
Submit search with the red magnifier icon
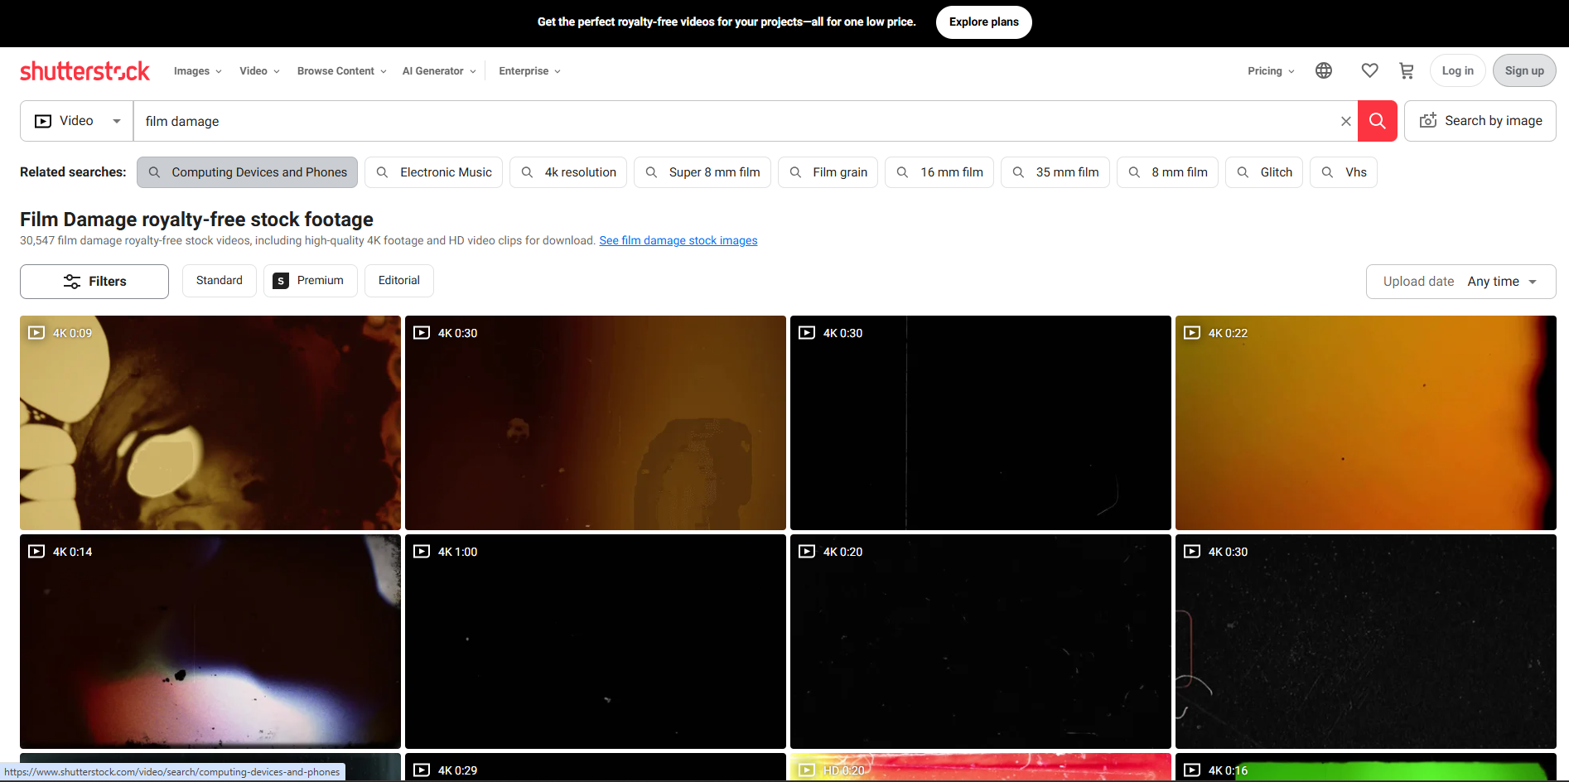[x=1377, y=120]
